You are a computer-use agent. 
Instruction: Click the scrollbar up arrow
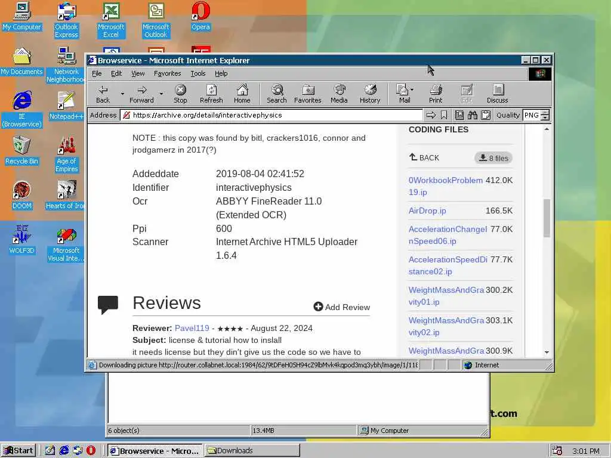click(x=547, y=129)
